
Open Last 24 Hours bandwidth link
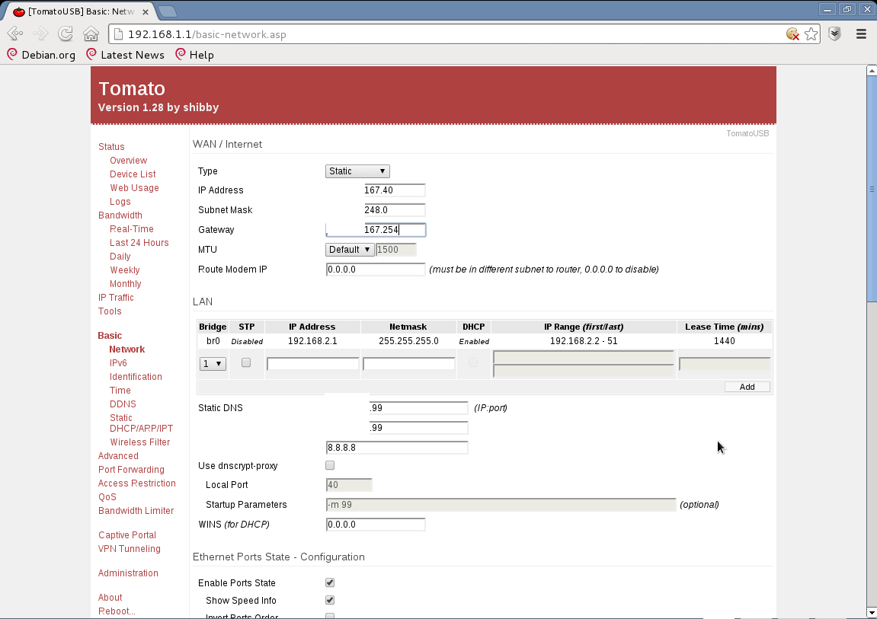point(139,242)
